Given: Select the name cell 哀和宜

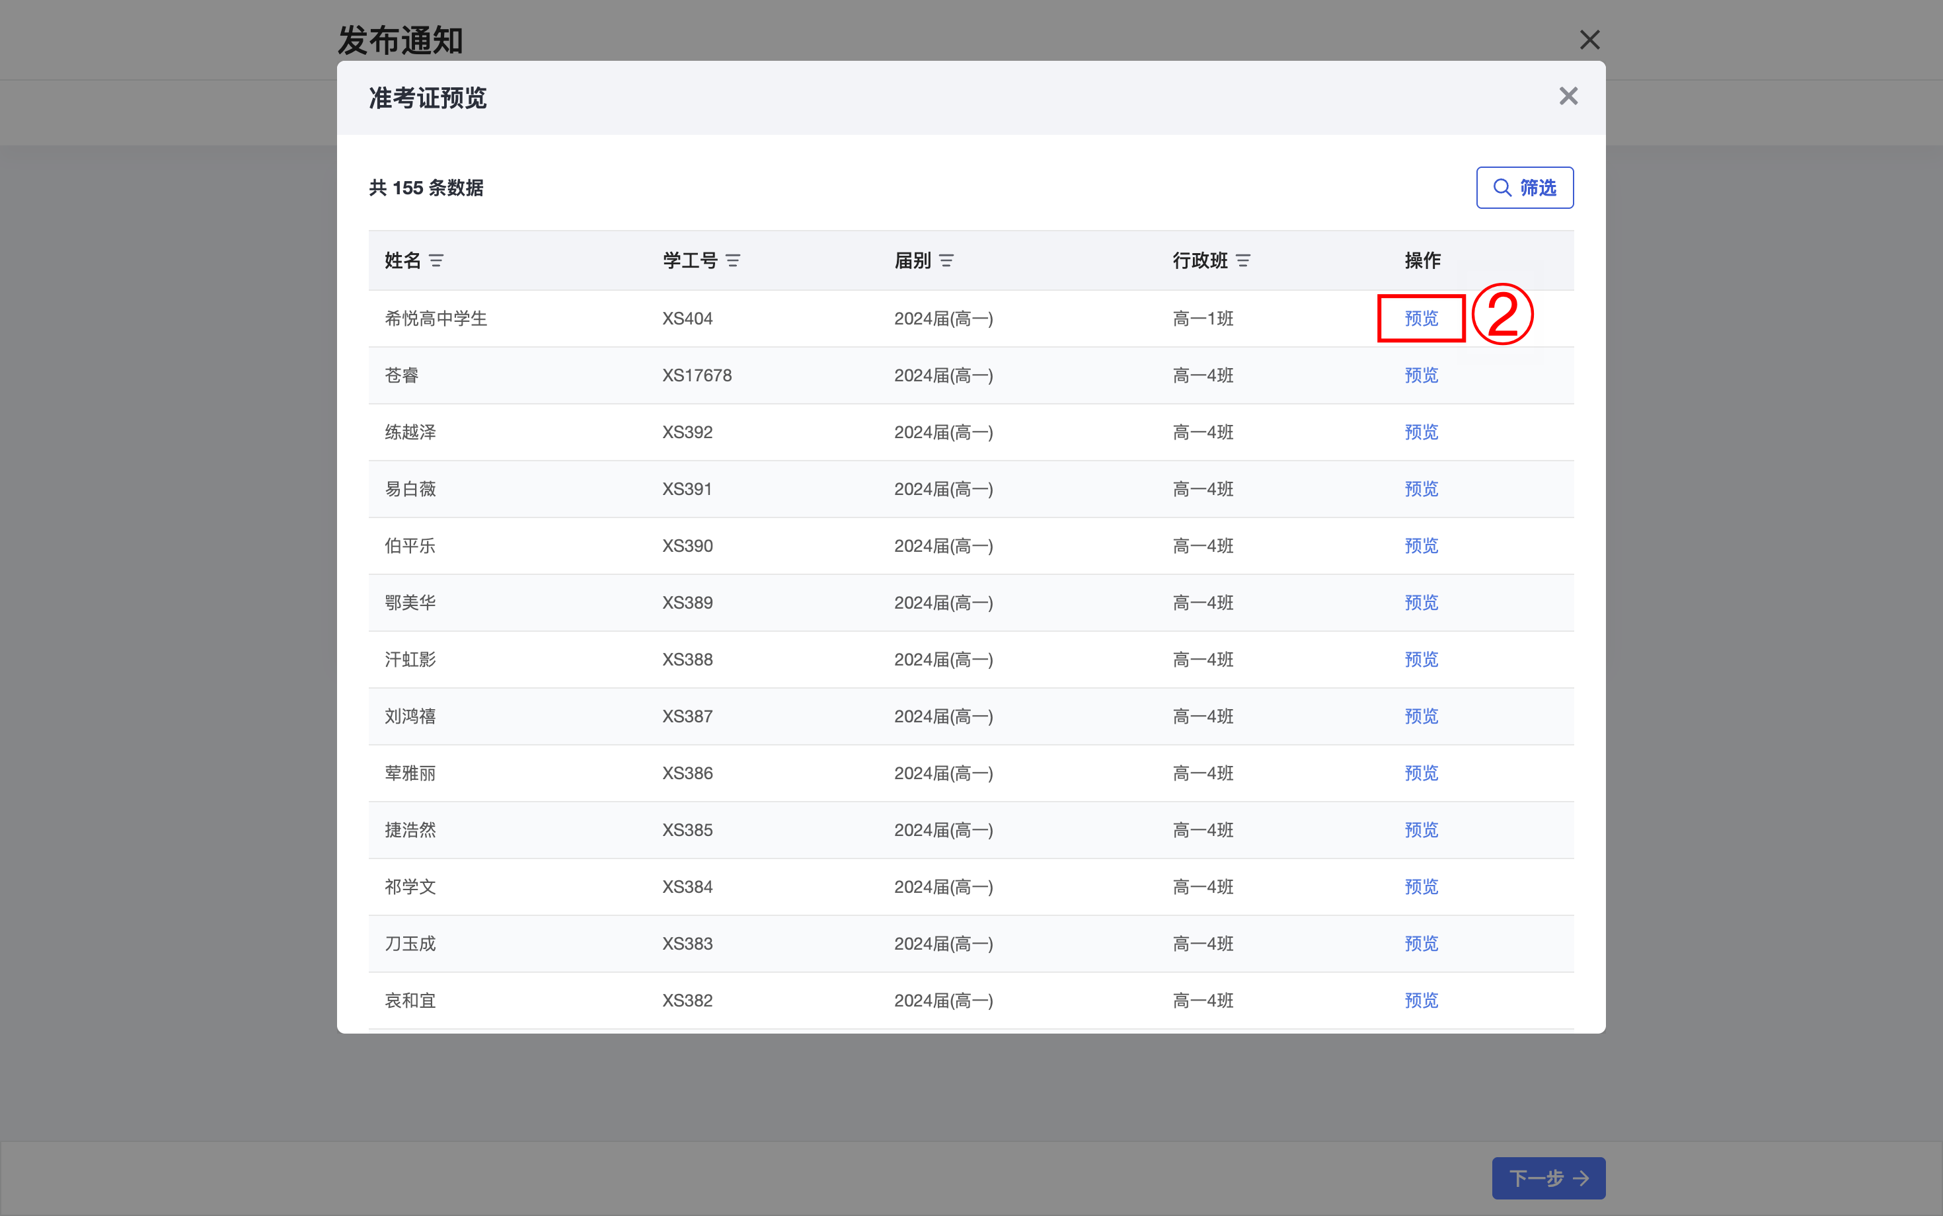Looking at the screenshot, I should tap(410, 1001).
